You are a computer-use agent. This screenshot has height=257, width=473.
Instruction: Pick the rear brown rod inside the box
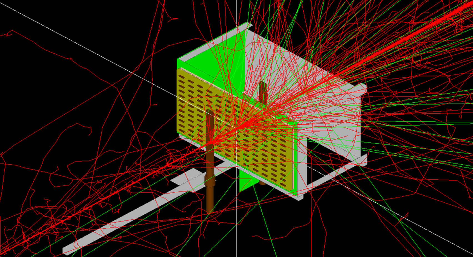click(x=262, y=93)
